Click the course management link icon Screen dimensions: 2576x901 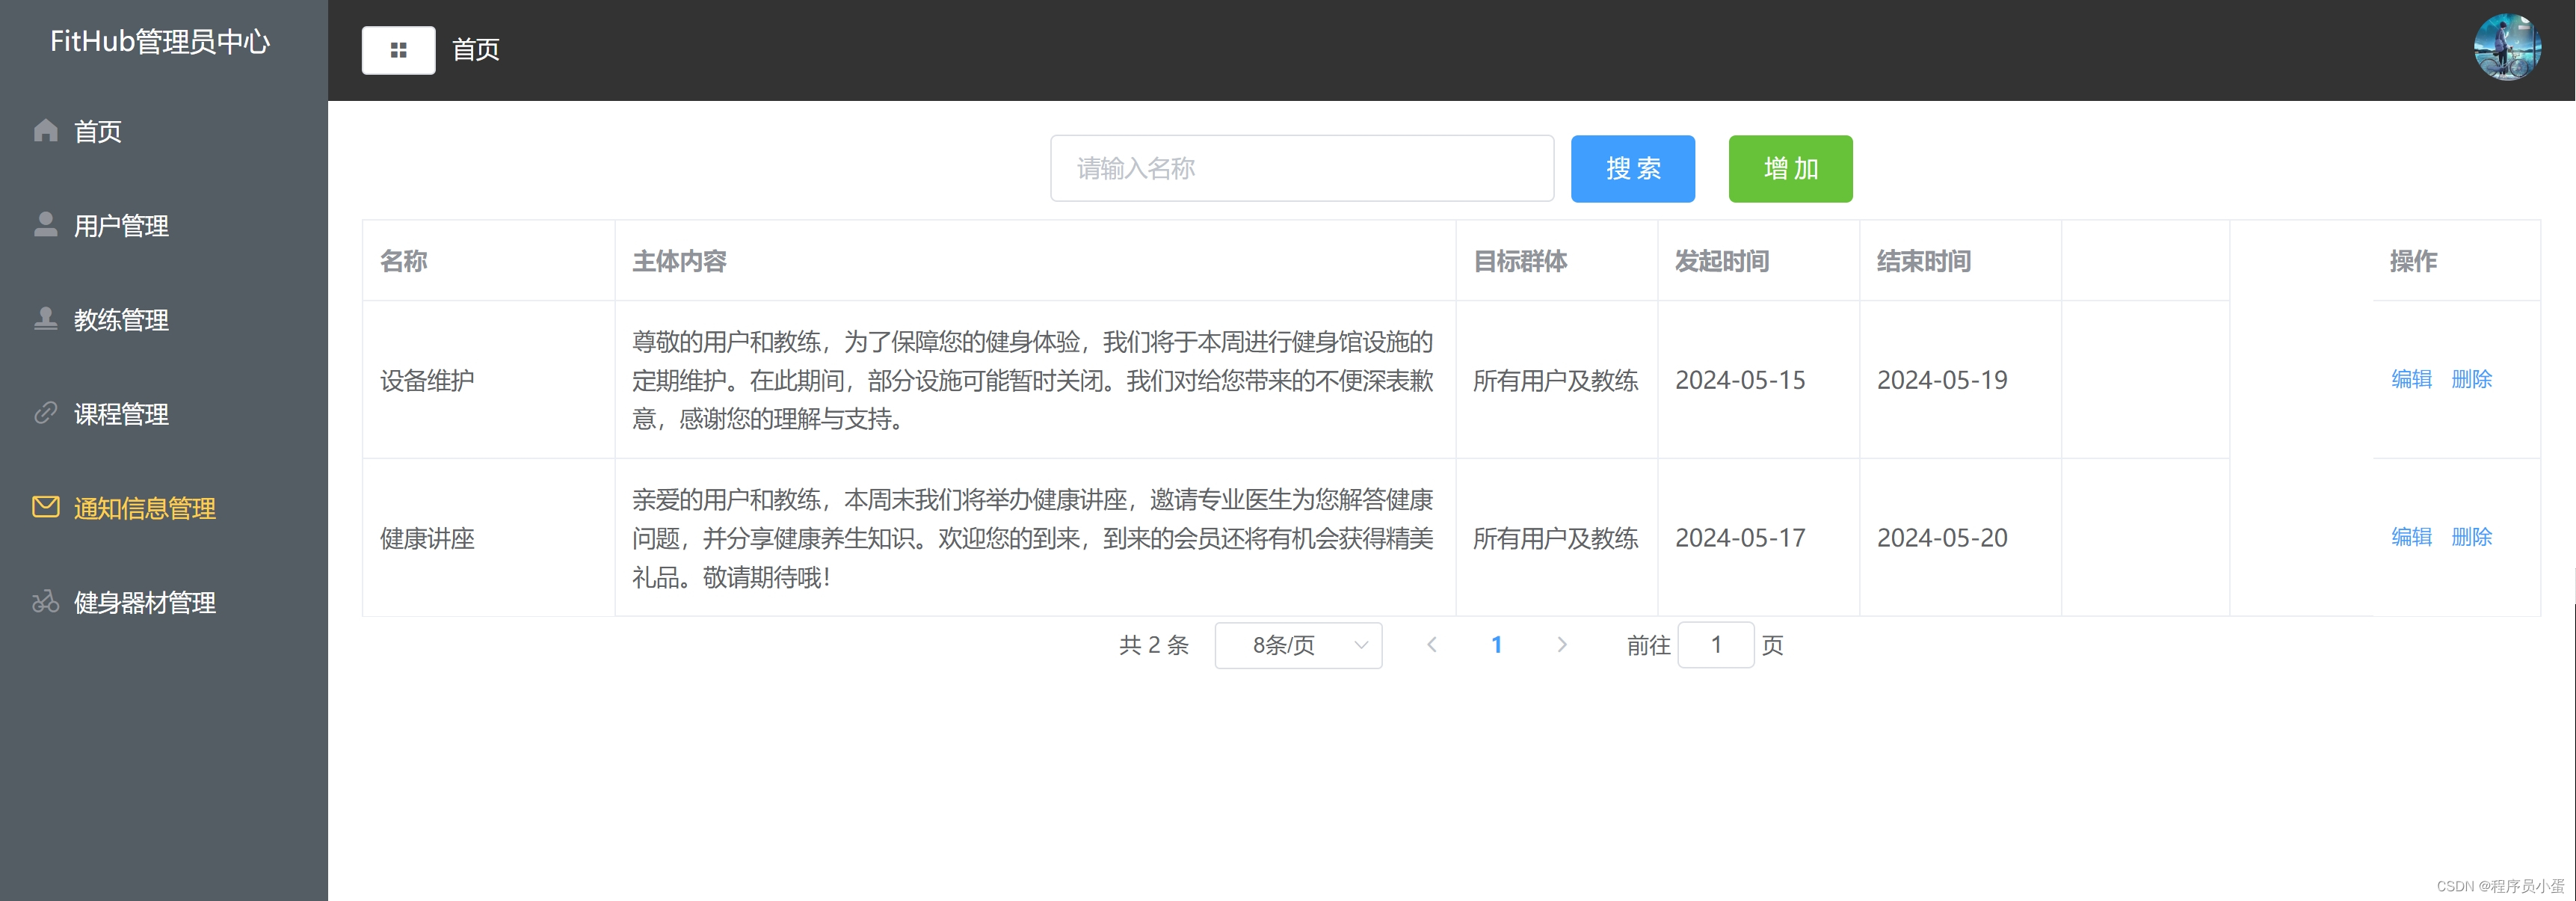(x=46, y=413)
